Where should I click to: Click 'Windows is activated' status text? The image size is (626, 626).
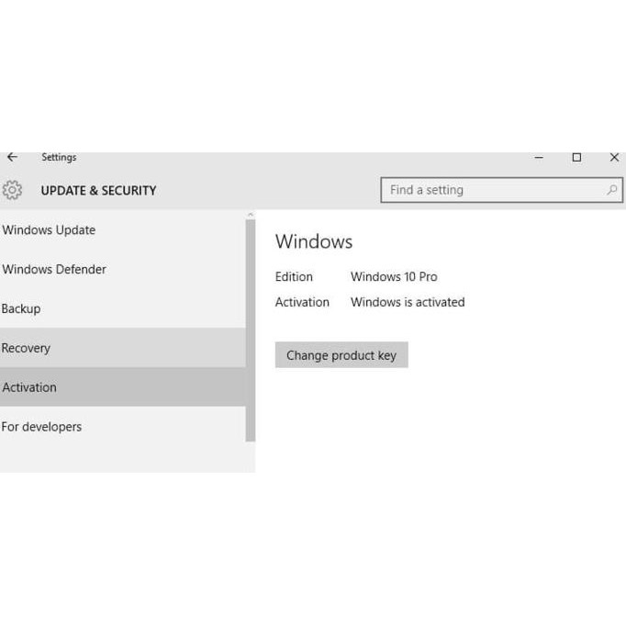[x=408, y=302]
